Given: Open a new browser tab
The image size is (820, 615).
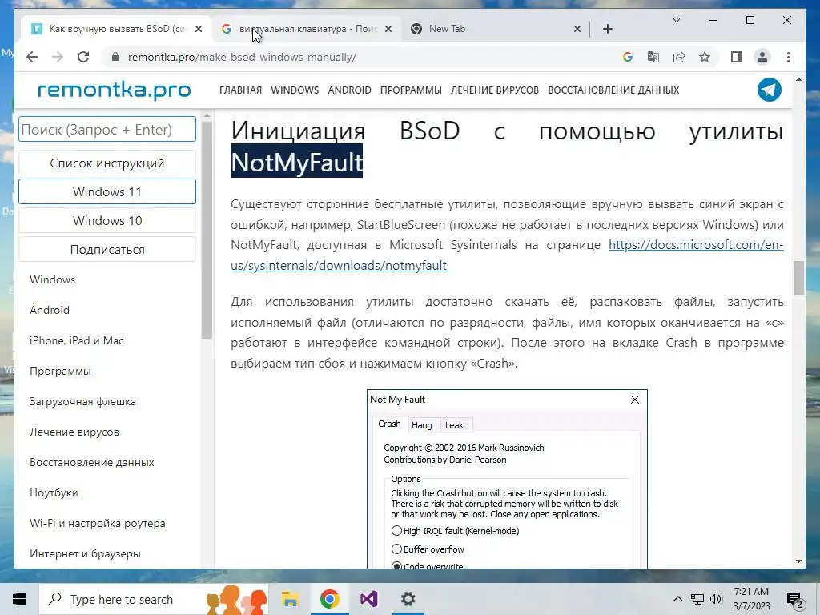Looking at the screenshot, I should pyautogui.click(x=607, y=29).
